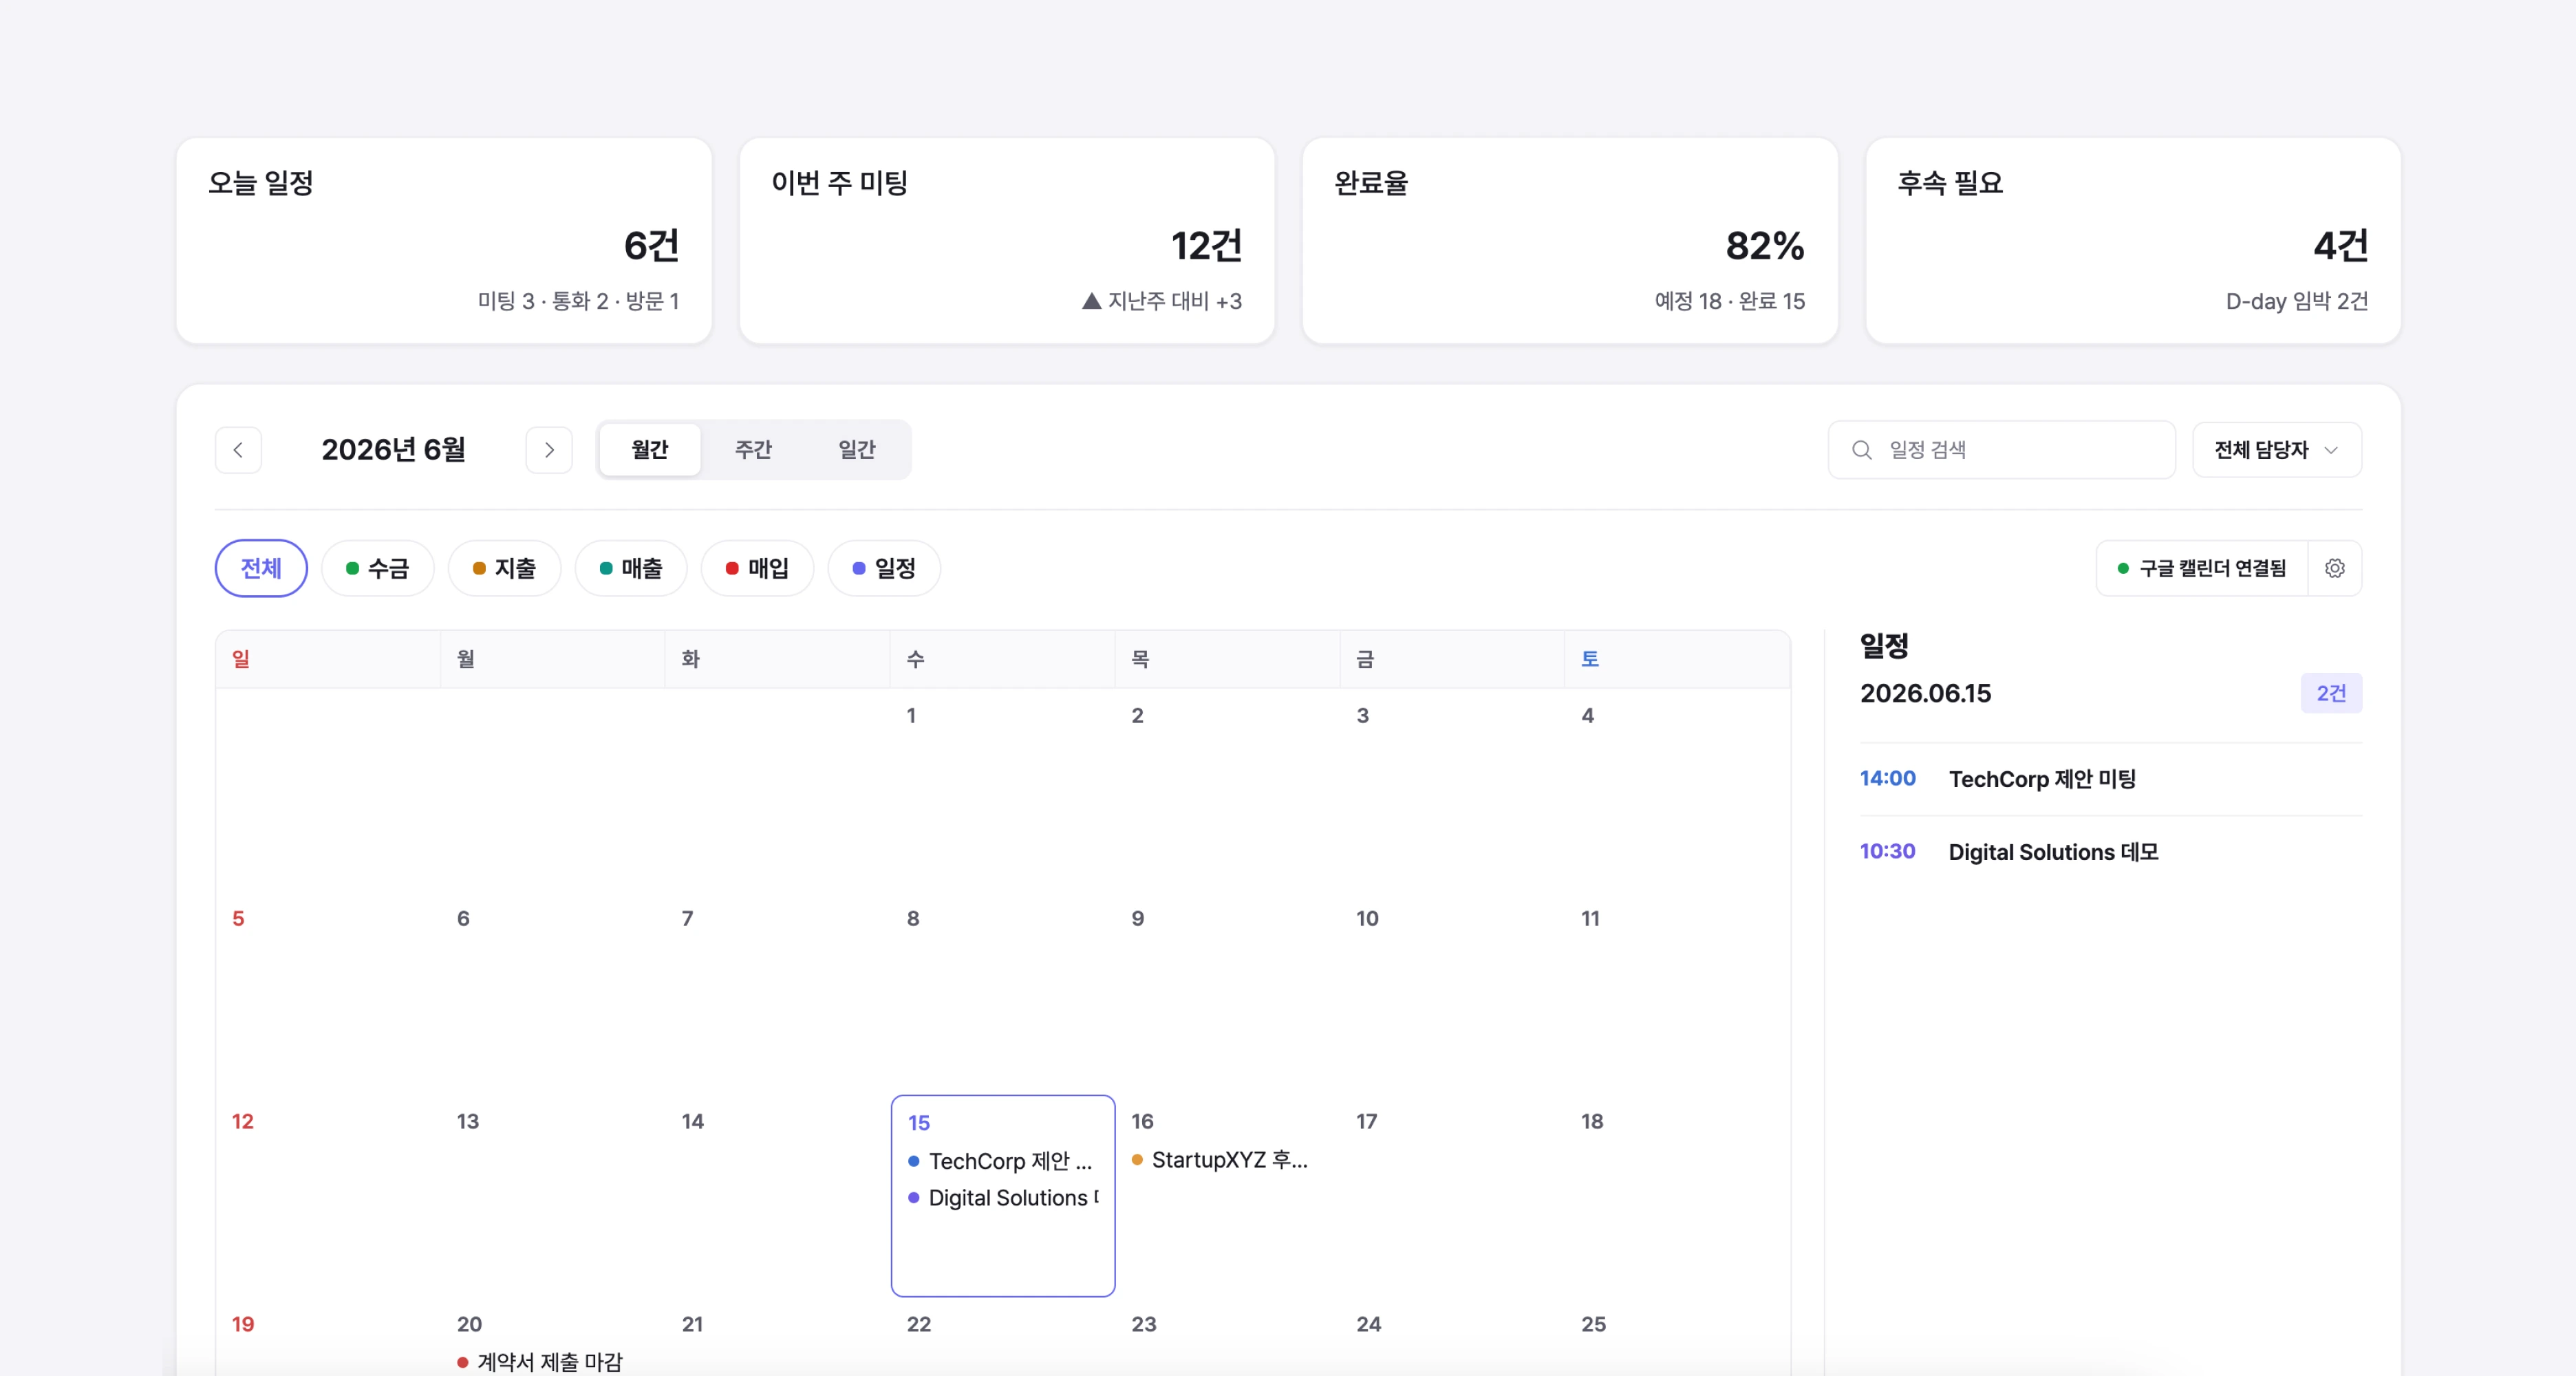Select calendar date 10
This screenshot has width=2576, height=1376.
pos(1367,919)
